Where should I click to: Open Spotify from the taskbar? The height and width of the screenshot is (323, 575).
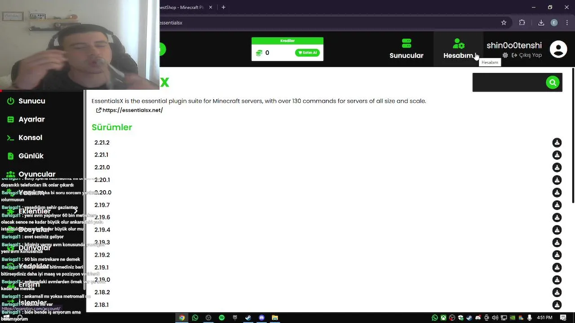(x=221, y=318)
